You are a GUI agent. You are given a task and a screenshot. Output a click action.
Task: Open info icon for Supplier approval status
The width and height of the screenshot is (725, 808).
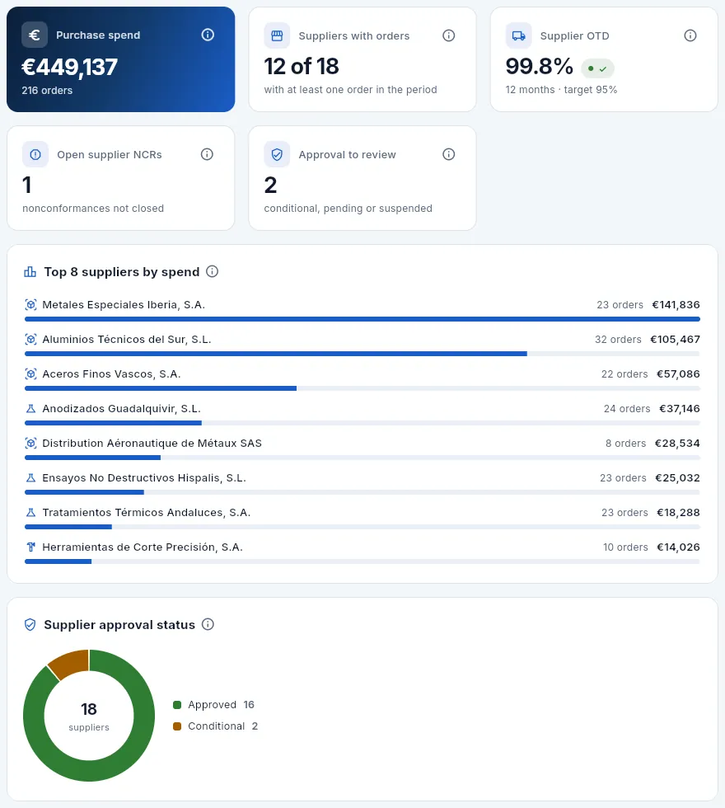tap(208, 625)
